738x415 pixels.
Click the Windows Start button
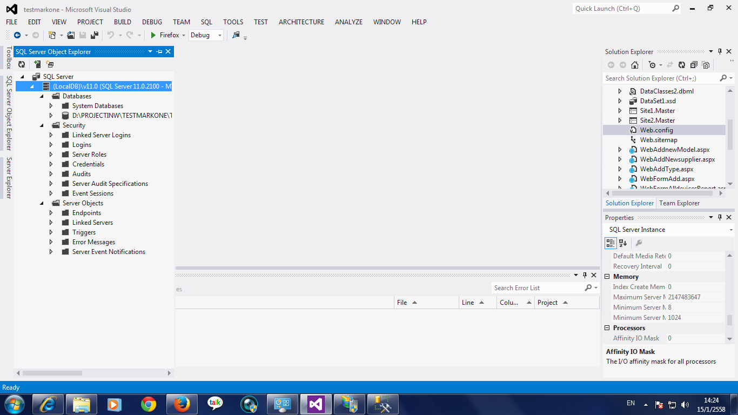coord(14,404)
